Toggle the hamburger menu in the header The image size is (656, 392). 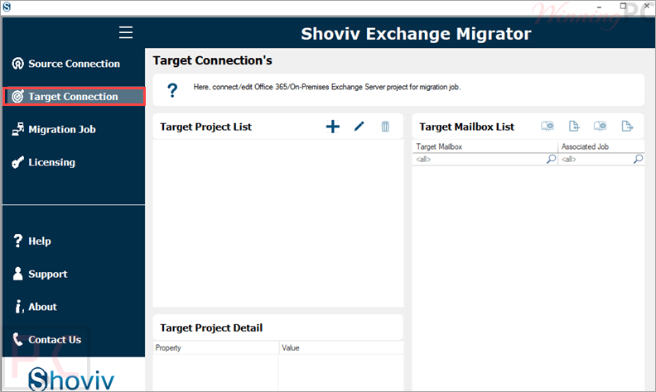tap(126, 32)
